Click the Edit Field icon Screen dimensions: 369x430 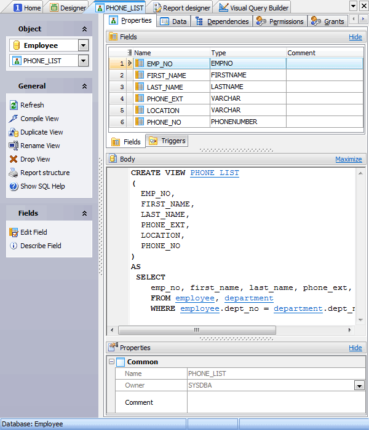tap(14, 232)
